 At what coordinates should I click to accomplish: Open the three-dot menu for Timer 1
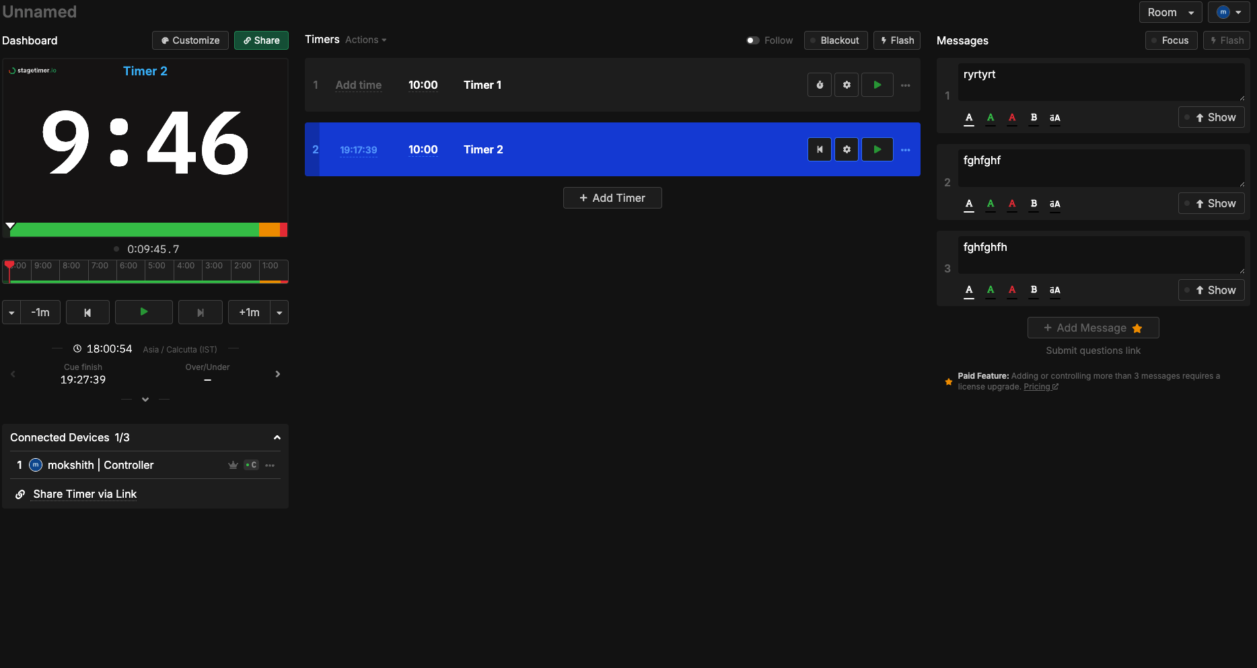point(906,85)
